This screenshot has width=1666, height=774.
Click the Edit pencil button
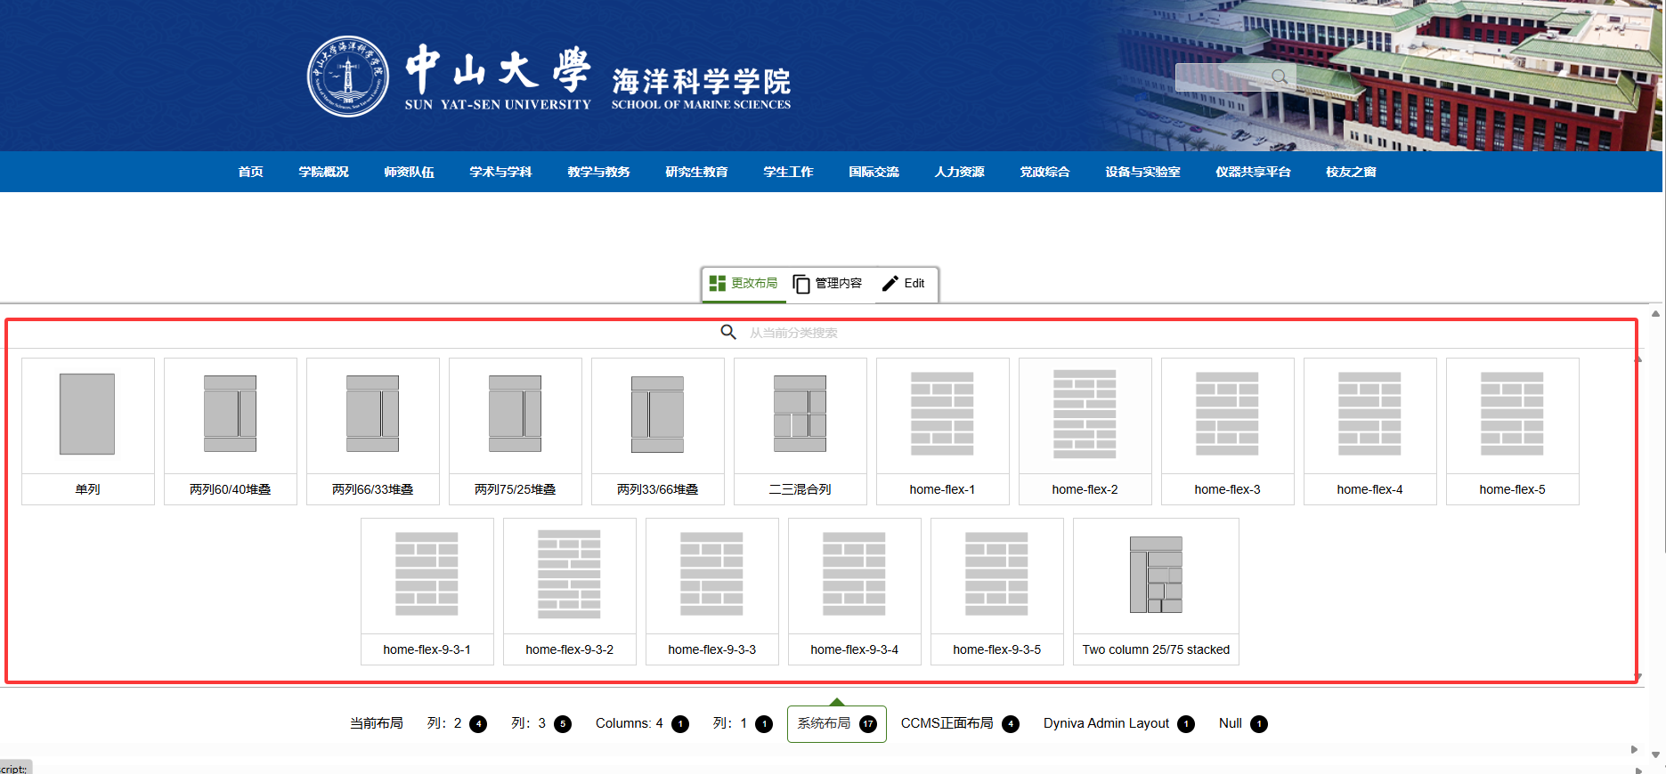[904, 284]
